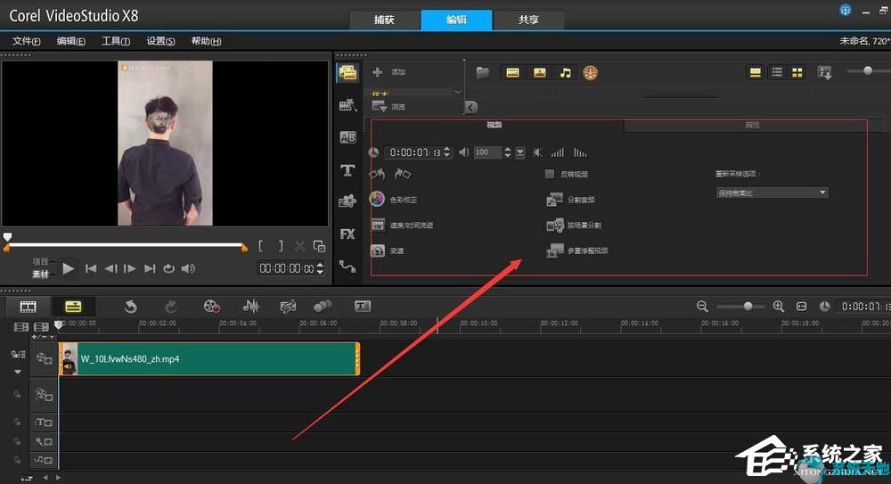Open the Edit step tab

pyautogui.click(x=456, y=20)
